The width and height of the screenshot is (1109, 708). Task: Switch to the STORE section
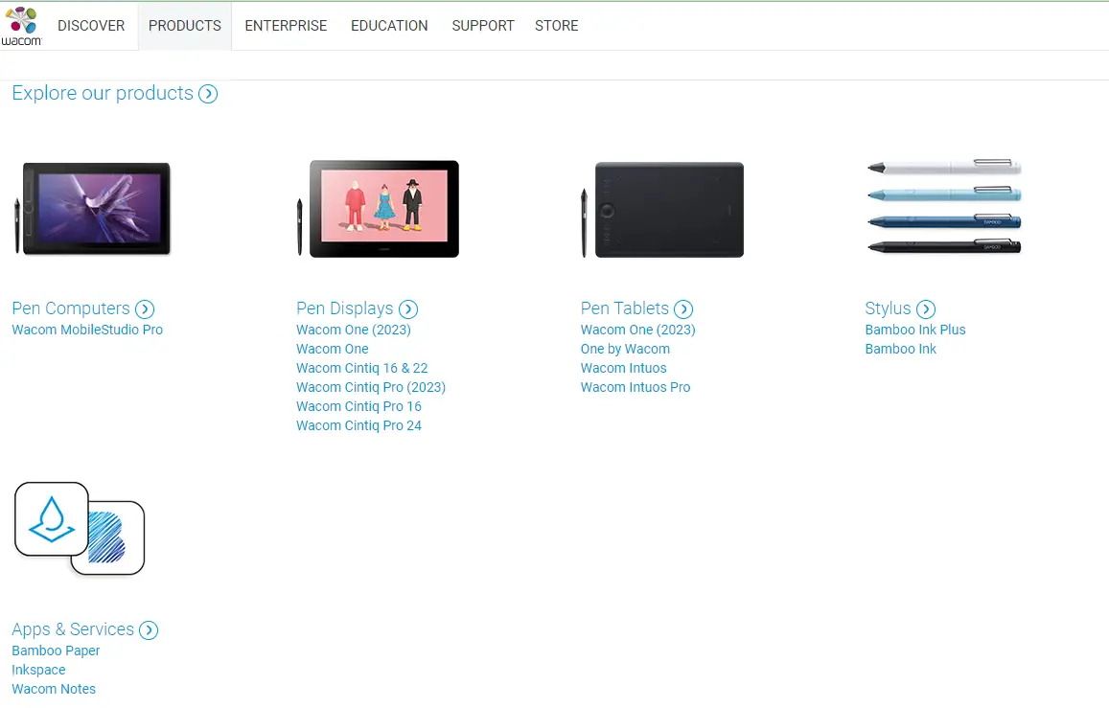[556, 26]
